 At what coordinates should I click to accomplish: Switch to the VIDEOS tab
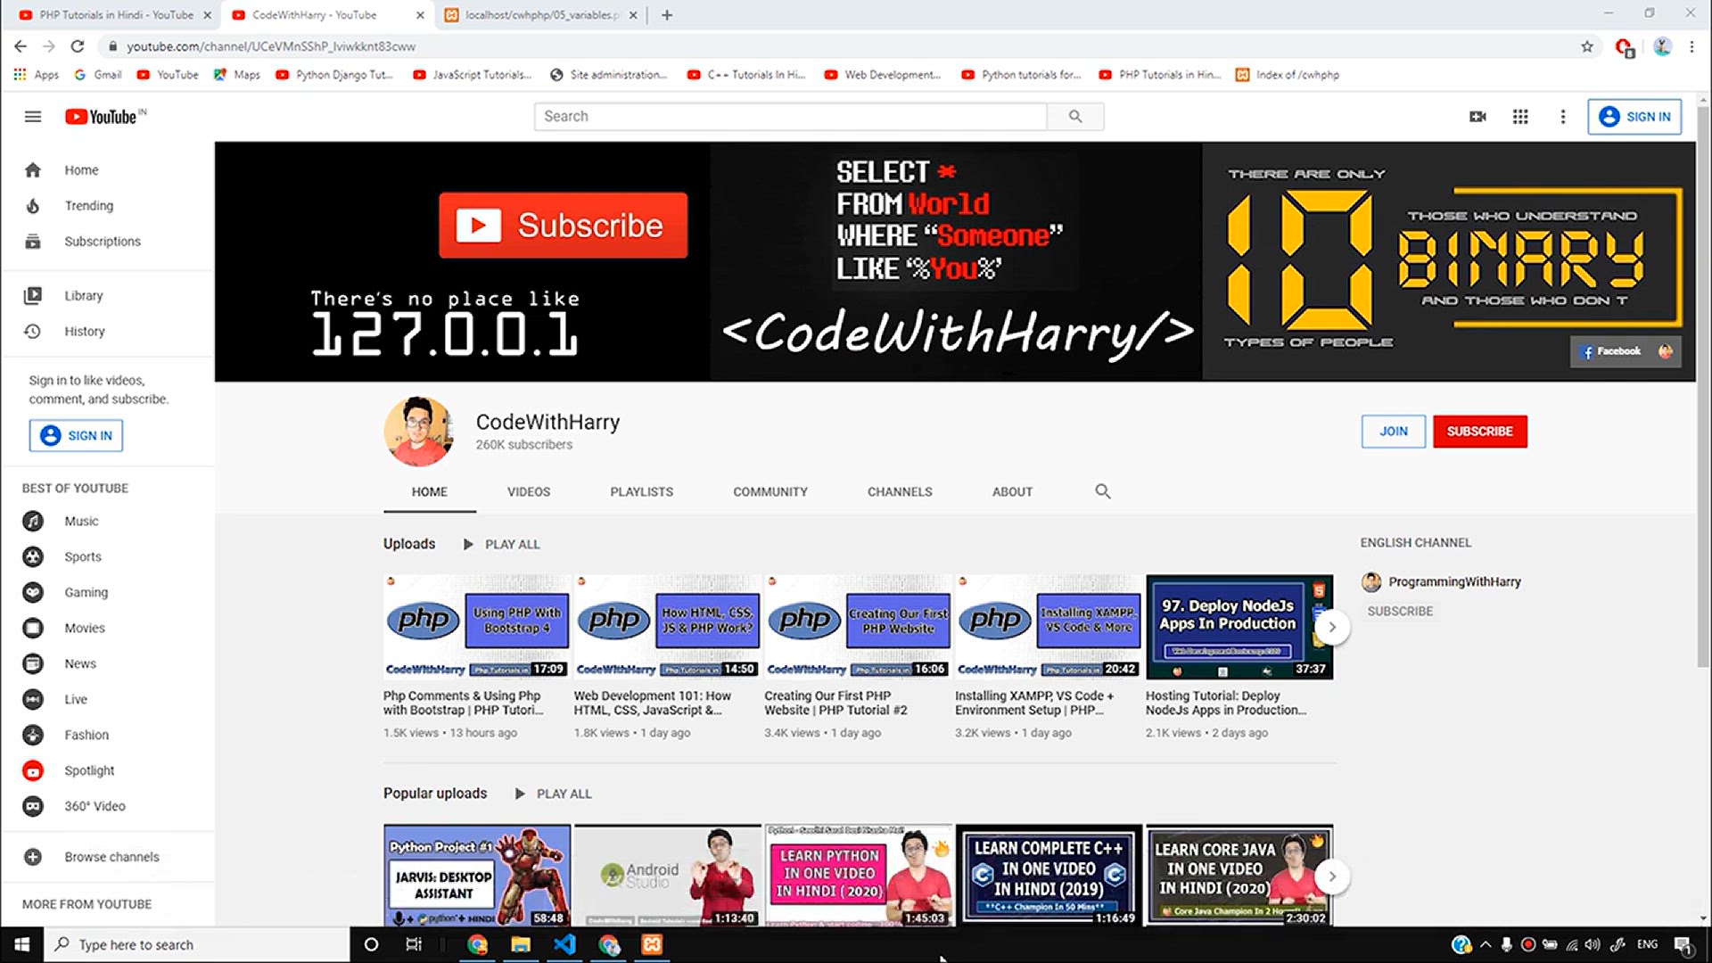(x=529, y=492)
